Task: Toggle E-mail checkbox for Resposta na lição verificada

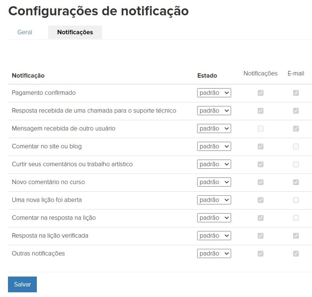Action: coord(296,236)
